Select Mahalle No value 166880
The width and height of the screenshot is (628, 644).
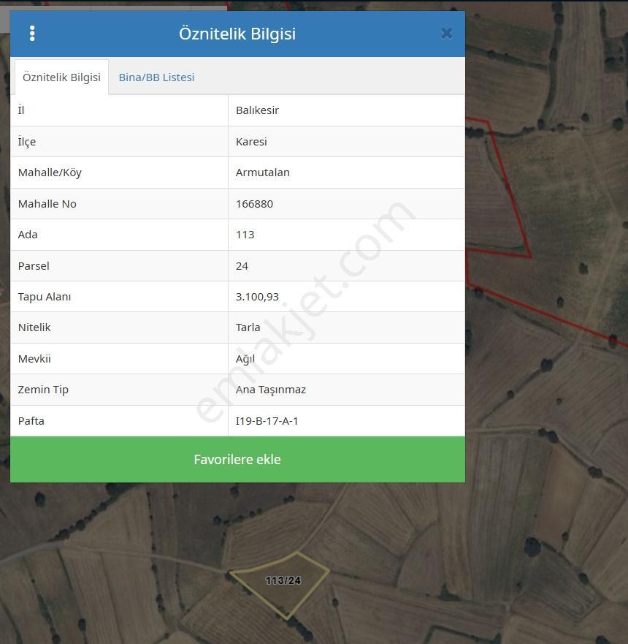254,204
